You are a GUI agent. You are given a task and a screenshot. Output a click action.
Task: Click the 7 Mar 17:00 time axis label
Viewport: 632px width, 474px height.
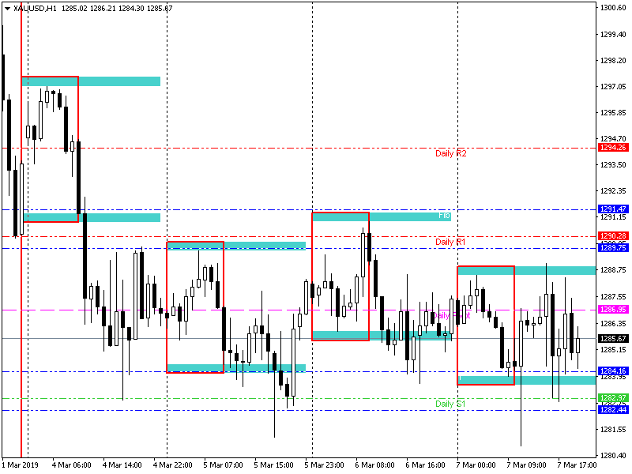[577, 465]
